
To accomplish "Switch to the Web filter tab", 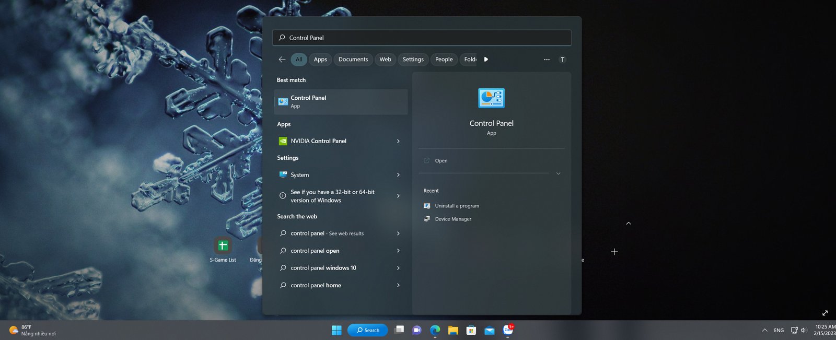I will (x=385, y=60).
